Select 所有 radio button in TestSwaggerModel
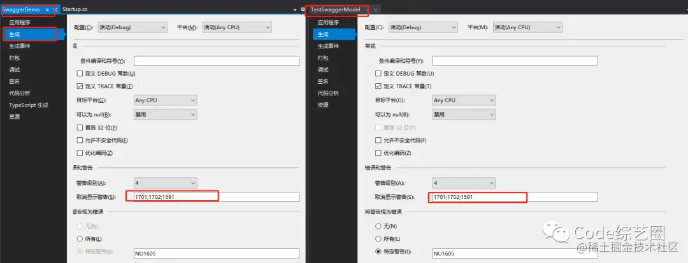Screen dimensions: 688x263 (378, 239)
